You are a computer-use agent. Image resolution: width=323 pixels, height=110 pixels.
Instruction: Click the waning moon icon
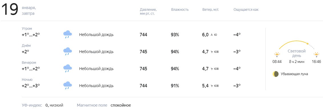click(x=276, y=74)
